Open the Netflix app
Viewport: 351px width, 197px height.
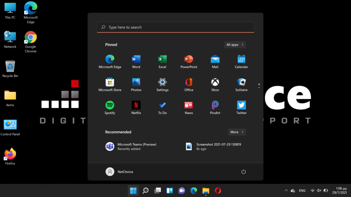point(136,107)
